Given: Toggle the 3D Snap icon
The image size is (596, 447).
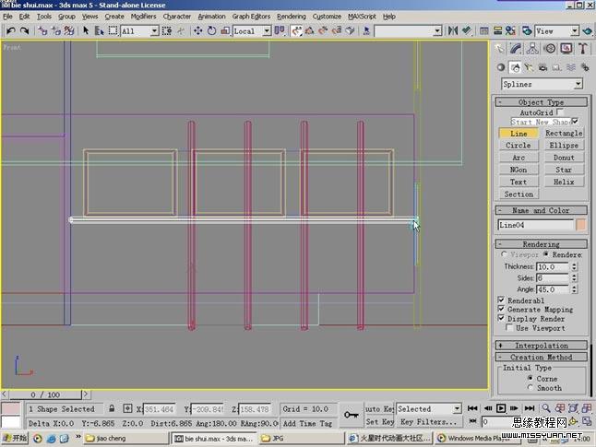Looking at the screenshot, I should point(296,30).
